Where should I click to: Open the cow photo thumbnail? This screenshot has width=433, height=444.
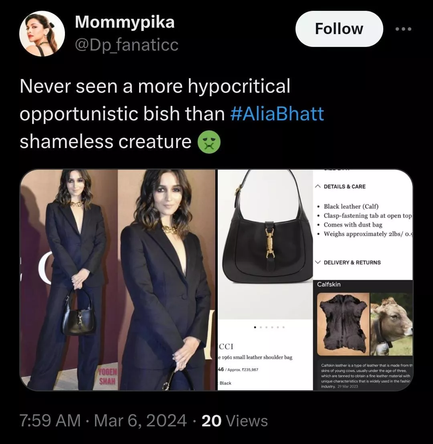point(391,324)
